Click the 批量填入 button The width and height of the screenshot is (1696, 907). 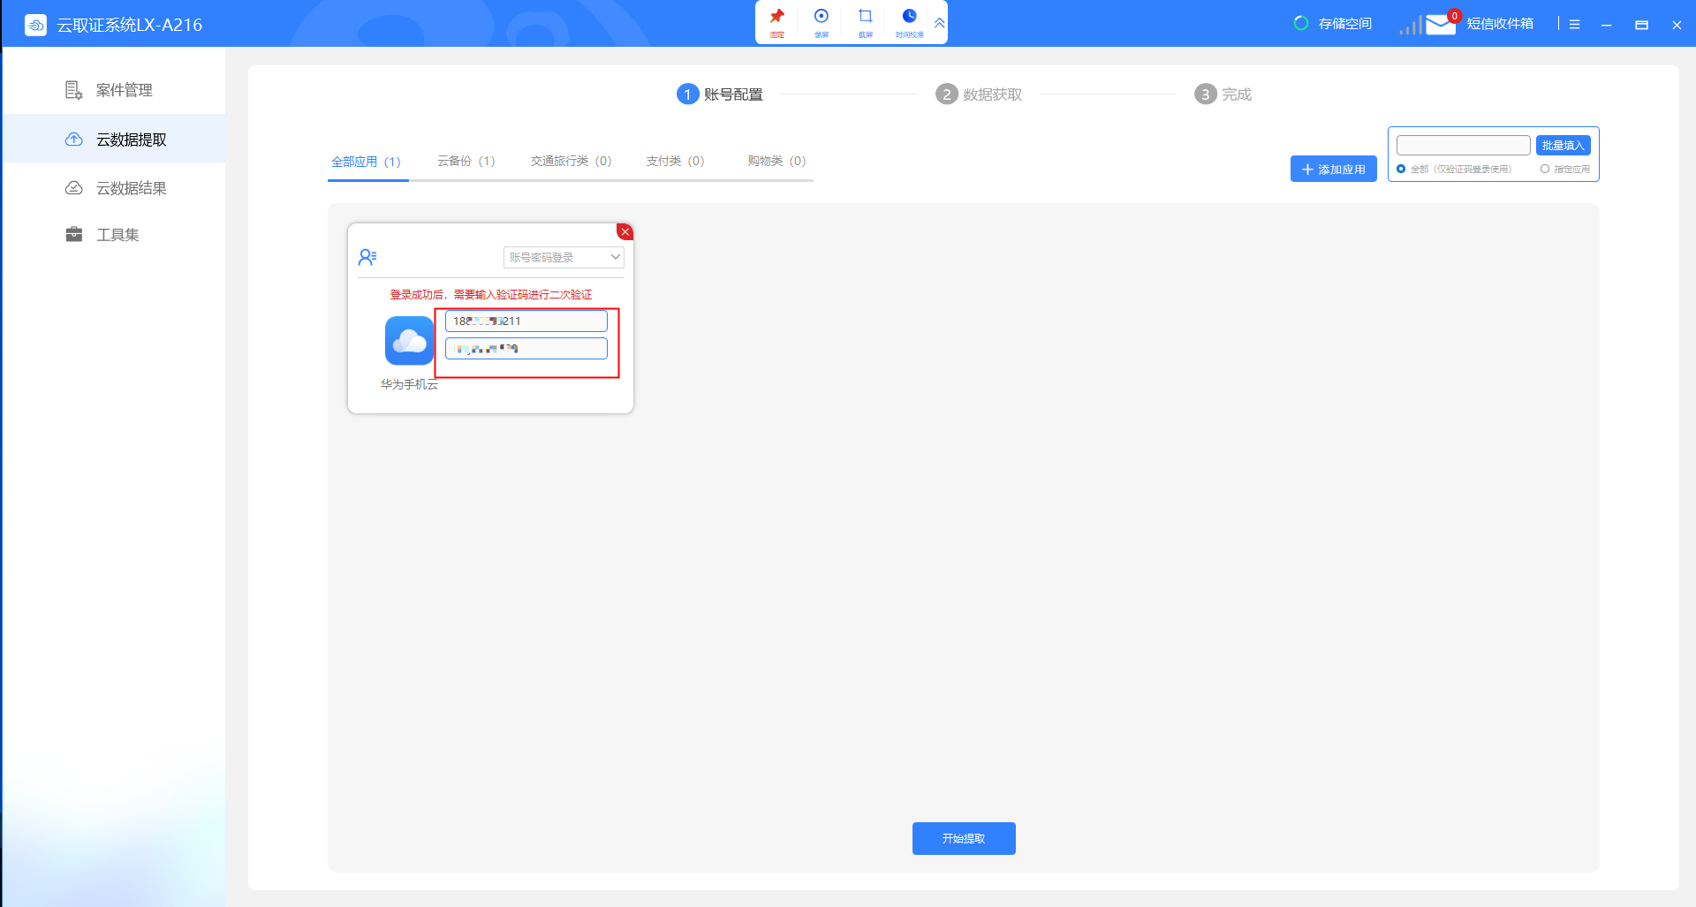coord(1563,145)
